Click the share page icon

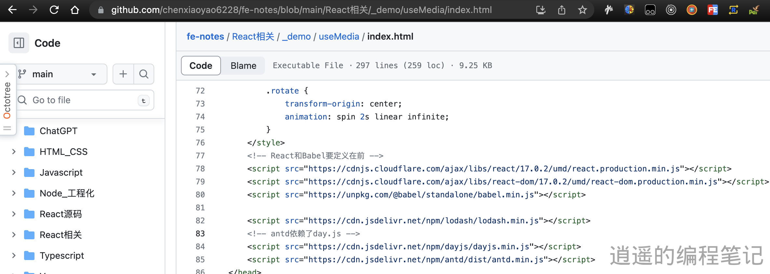tap(561, 10)
